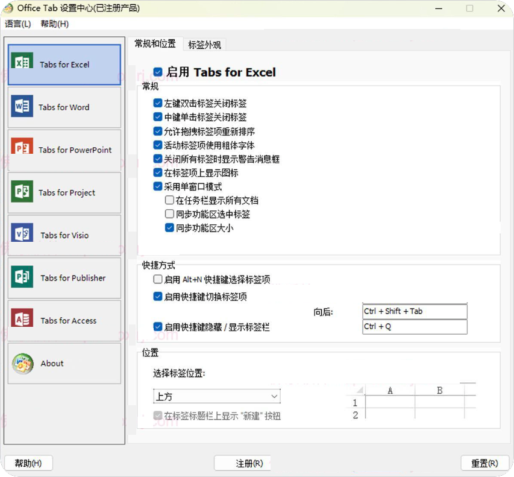
Task: 点击"帮助(H)"按钮
Action: (28, 463)
